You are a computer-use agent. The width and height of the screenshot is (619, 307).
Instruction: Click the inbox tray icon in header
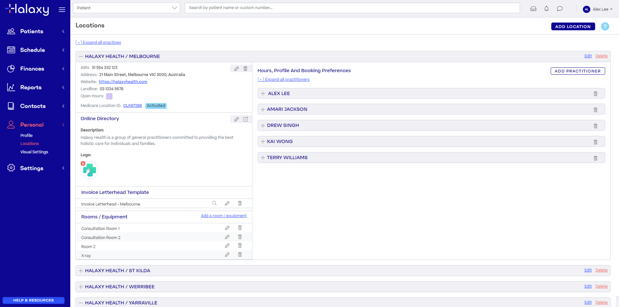tap(533, 9)
